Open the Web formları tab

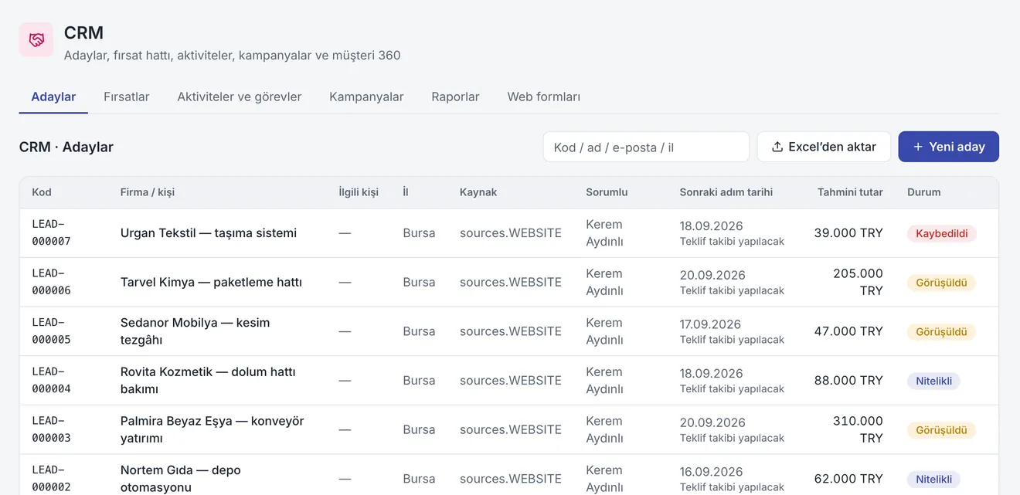[544, 97]
